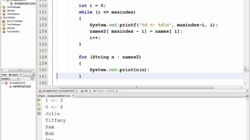The image size is (250, 140).
Task: Open JavaApplication2.java in Projects tree
Action: 25,3
